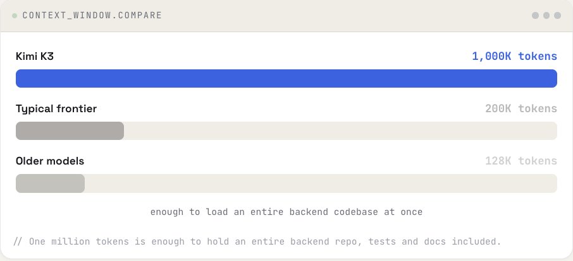The width and height of the screenshot is (573, 261).
Task: Click the blue 1,000K tokens value
Action: (x=515, y=56)
